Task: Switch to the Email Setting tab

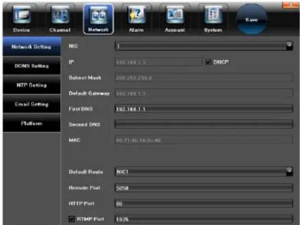Action: click(32, 104)
